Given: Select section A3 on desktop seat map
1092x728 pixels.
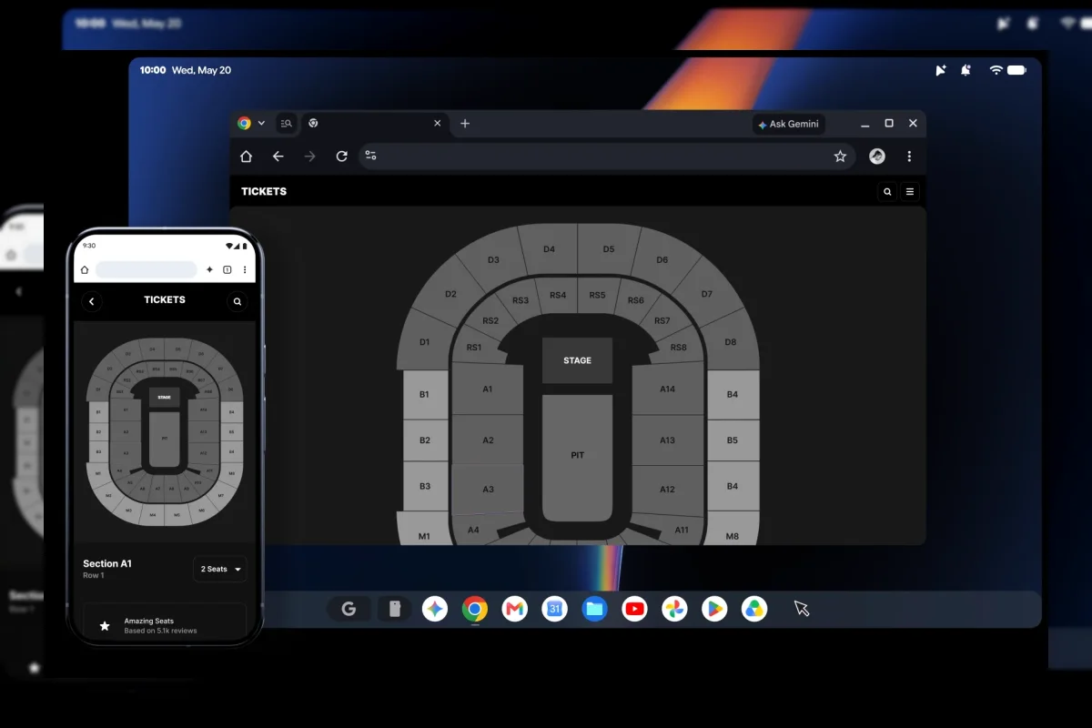Looking at the screenshot, I should 488,490.
